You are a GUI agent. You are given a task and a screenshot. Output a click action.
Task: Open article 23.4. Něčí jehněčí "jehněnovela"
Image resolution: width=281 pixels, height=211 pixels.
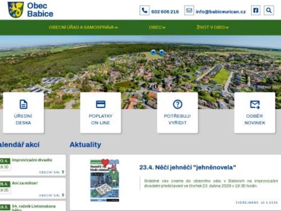coord(188,167)
